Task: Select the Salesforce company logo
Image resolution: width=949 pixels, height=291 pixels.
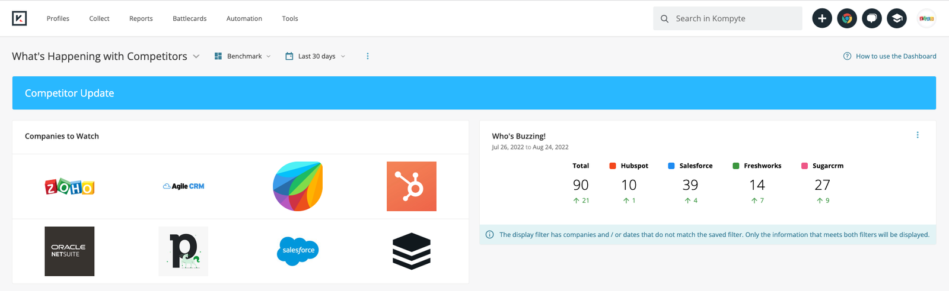Action: pos(298,251)
